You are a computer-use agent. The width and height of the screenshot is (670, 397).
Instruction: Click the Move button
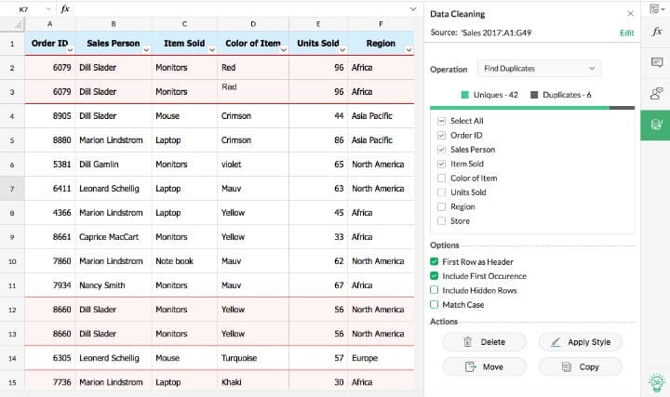click(x=484, y=366)
